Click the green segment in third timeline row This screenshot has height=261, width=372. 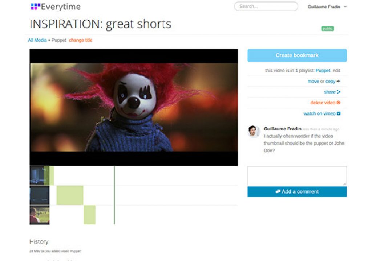(x=89, y=215)
